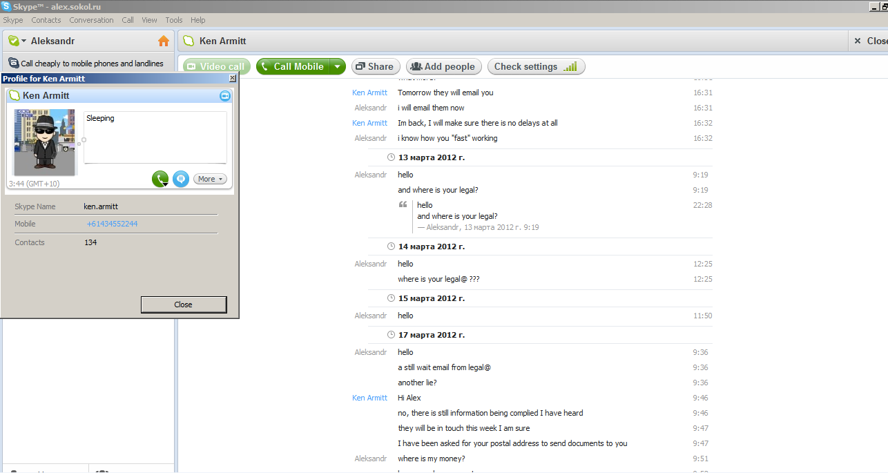888x473 pixels.
Task: Click message 'where is my money?'
Action: (x=431, y=458)
